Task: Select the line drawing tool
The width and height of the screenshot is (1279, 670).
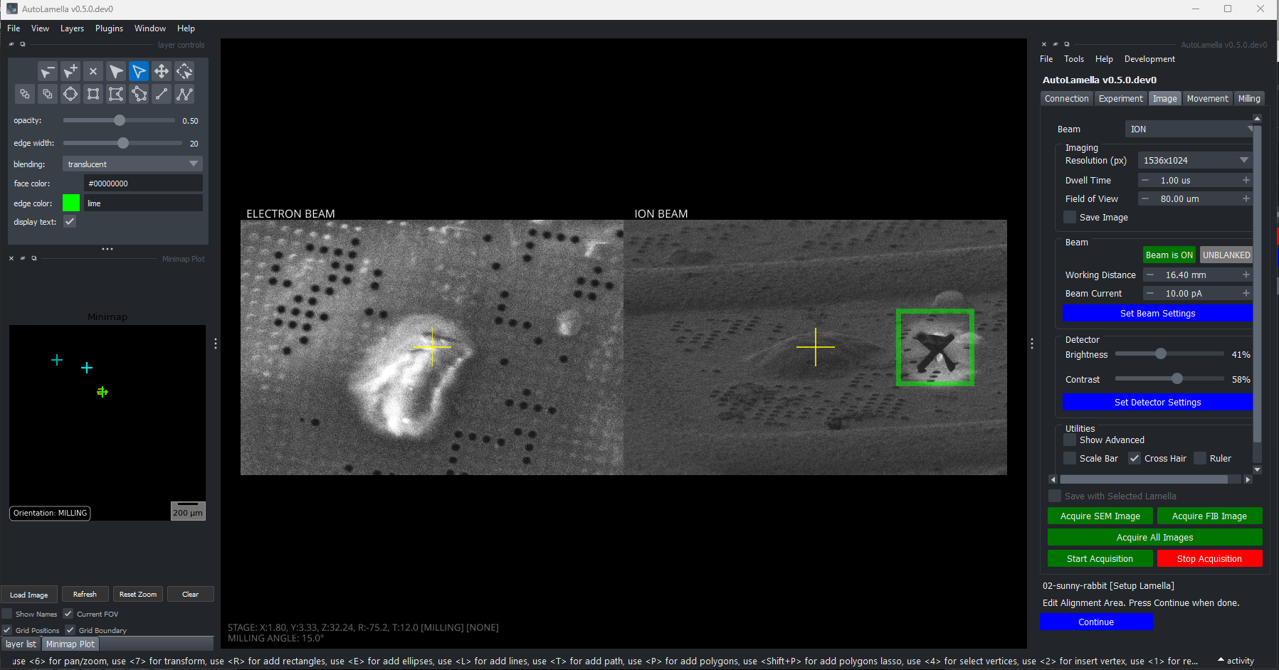Action: coord(162,93)
